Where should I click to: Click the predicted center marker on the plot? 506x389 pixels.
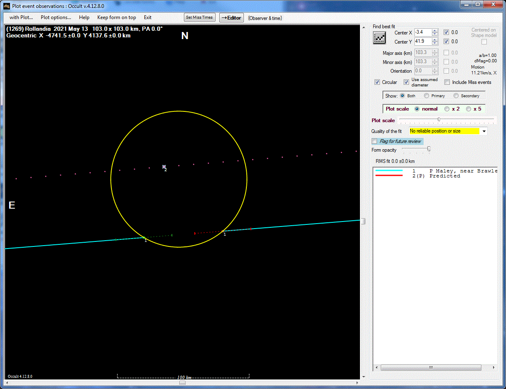click(164, 167)
